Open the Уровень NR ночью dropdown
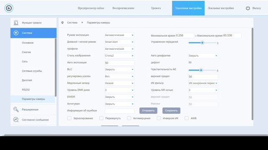The image size is (268, 150). [x=203, y=90]
